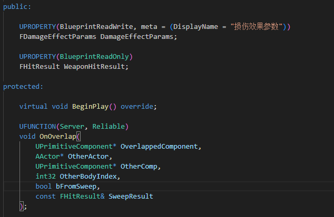
Task: Click the Reliable specifier
Action: (x=109, y=127)
